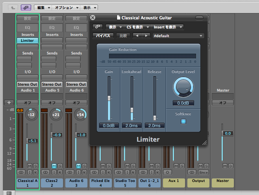Click the Master fader 0.0 handle
This screenshot has height=195, width=259.
(x=228, y=133)
